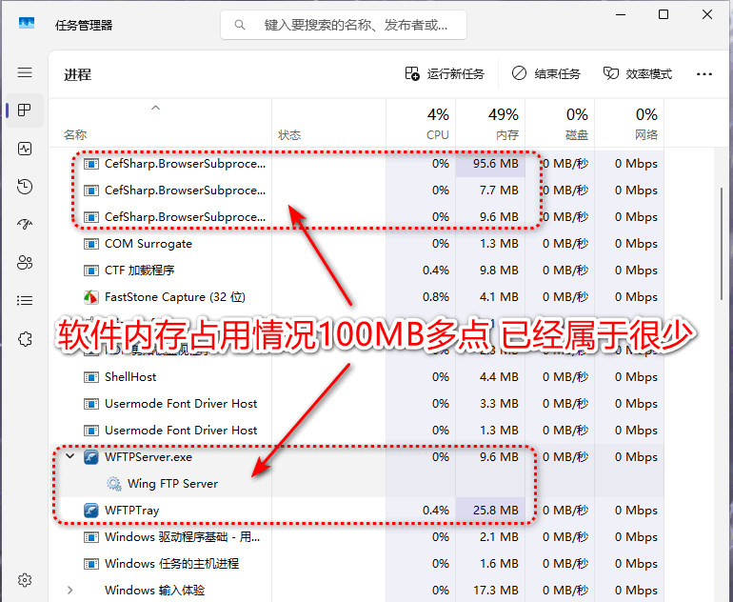Click the 结束任务 circle-slash icon

pyautogui.click(x=519, y=73)
